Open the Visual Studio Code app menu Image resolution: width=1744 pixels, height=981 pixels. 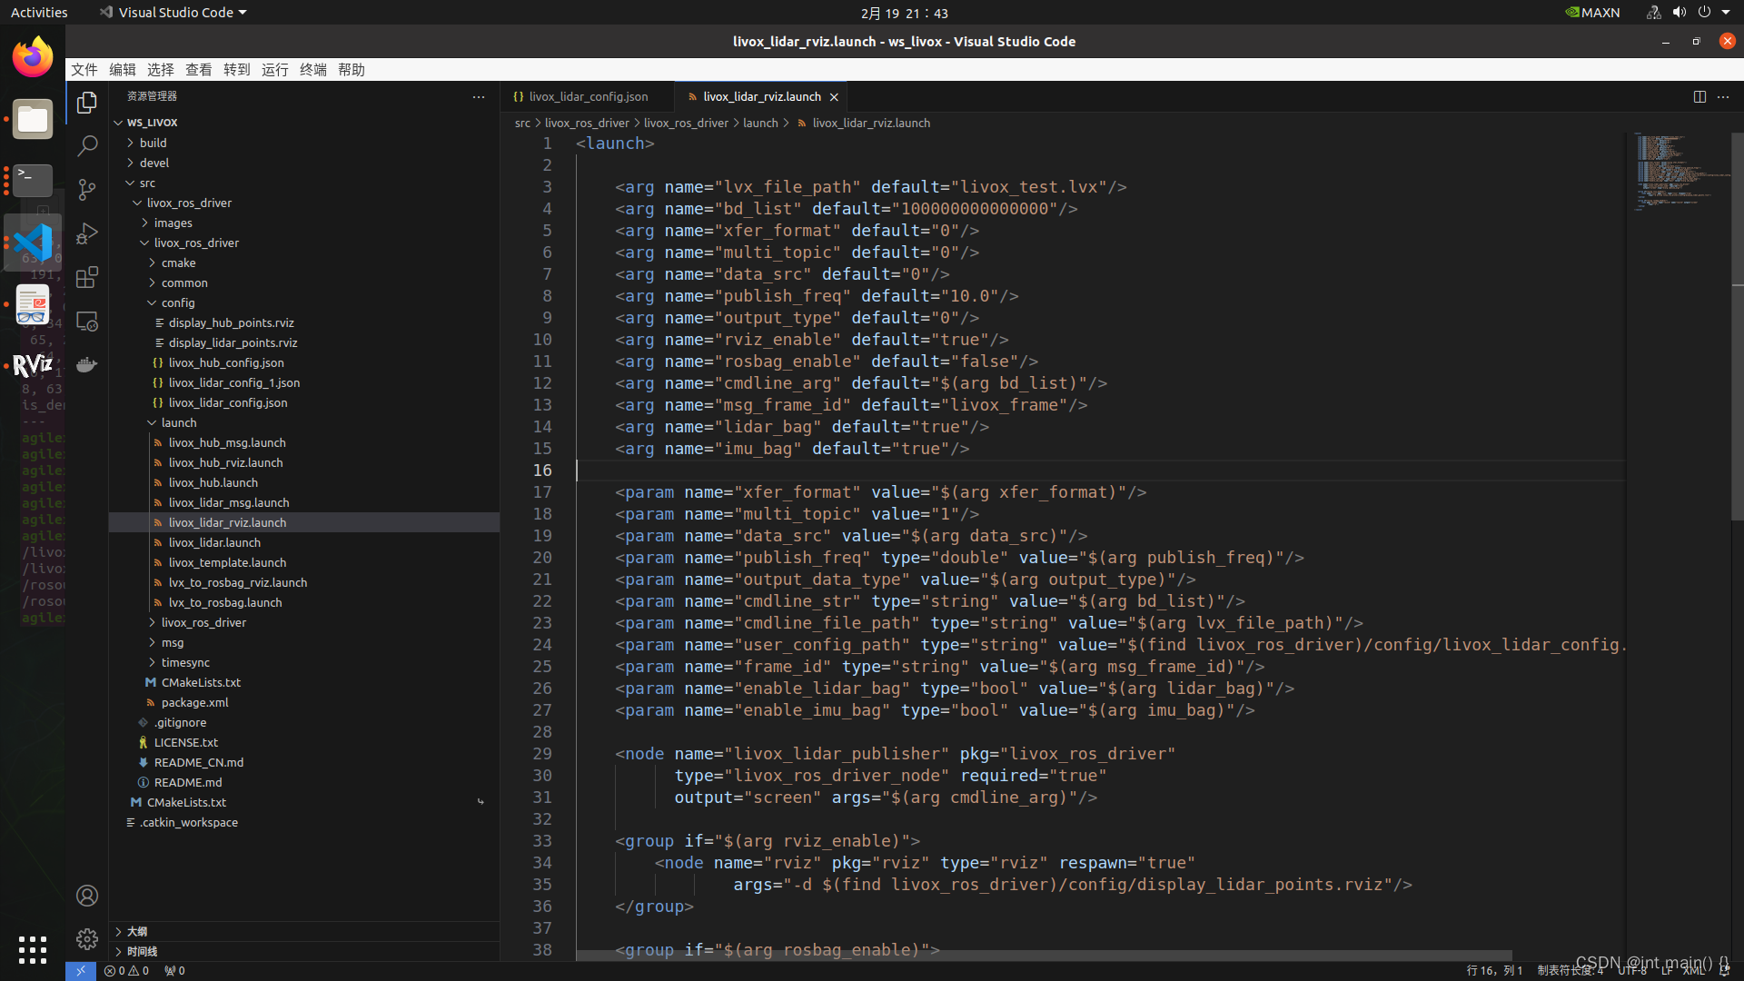173,13
